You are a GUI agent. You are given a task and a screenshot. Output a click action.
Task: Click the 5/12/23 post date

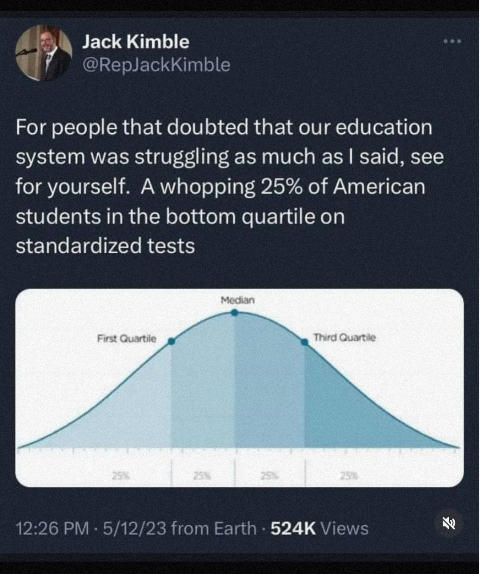coord(134,529)
